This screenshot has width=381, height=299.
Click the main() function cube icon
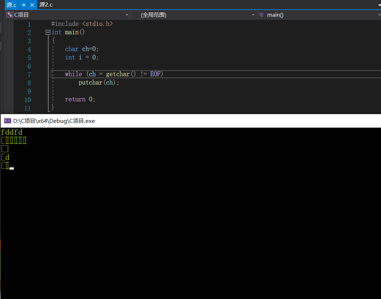click(261, 15)
